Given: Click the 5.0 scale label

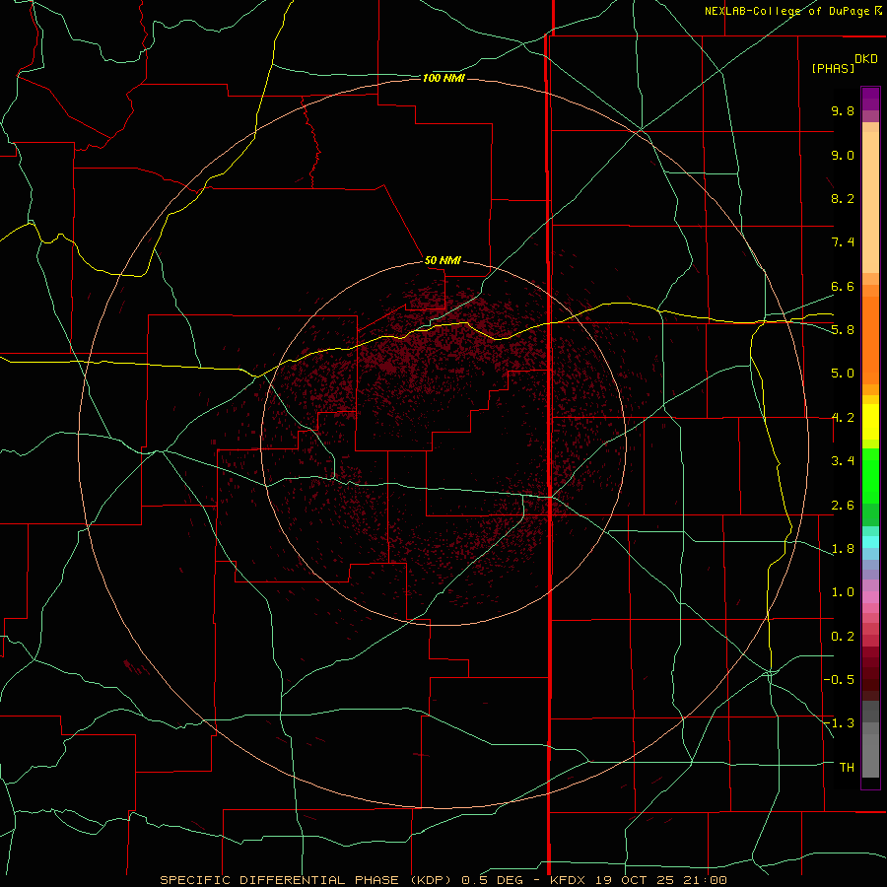Looking at the screenshot, I should (x=843, y=374).
